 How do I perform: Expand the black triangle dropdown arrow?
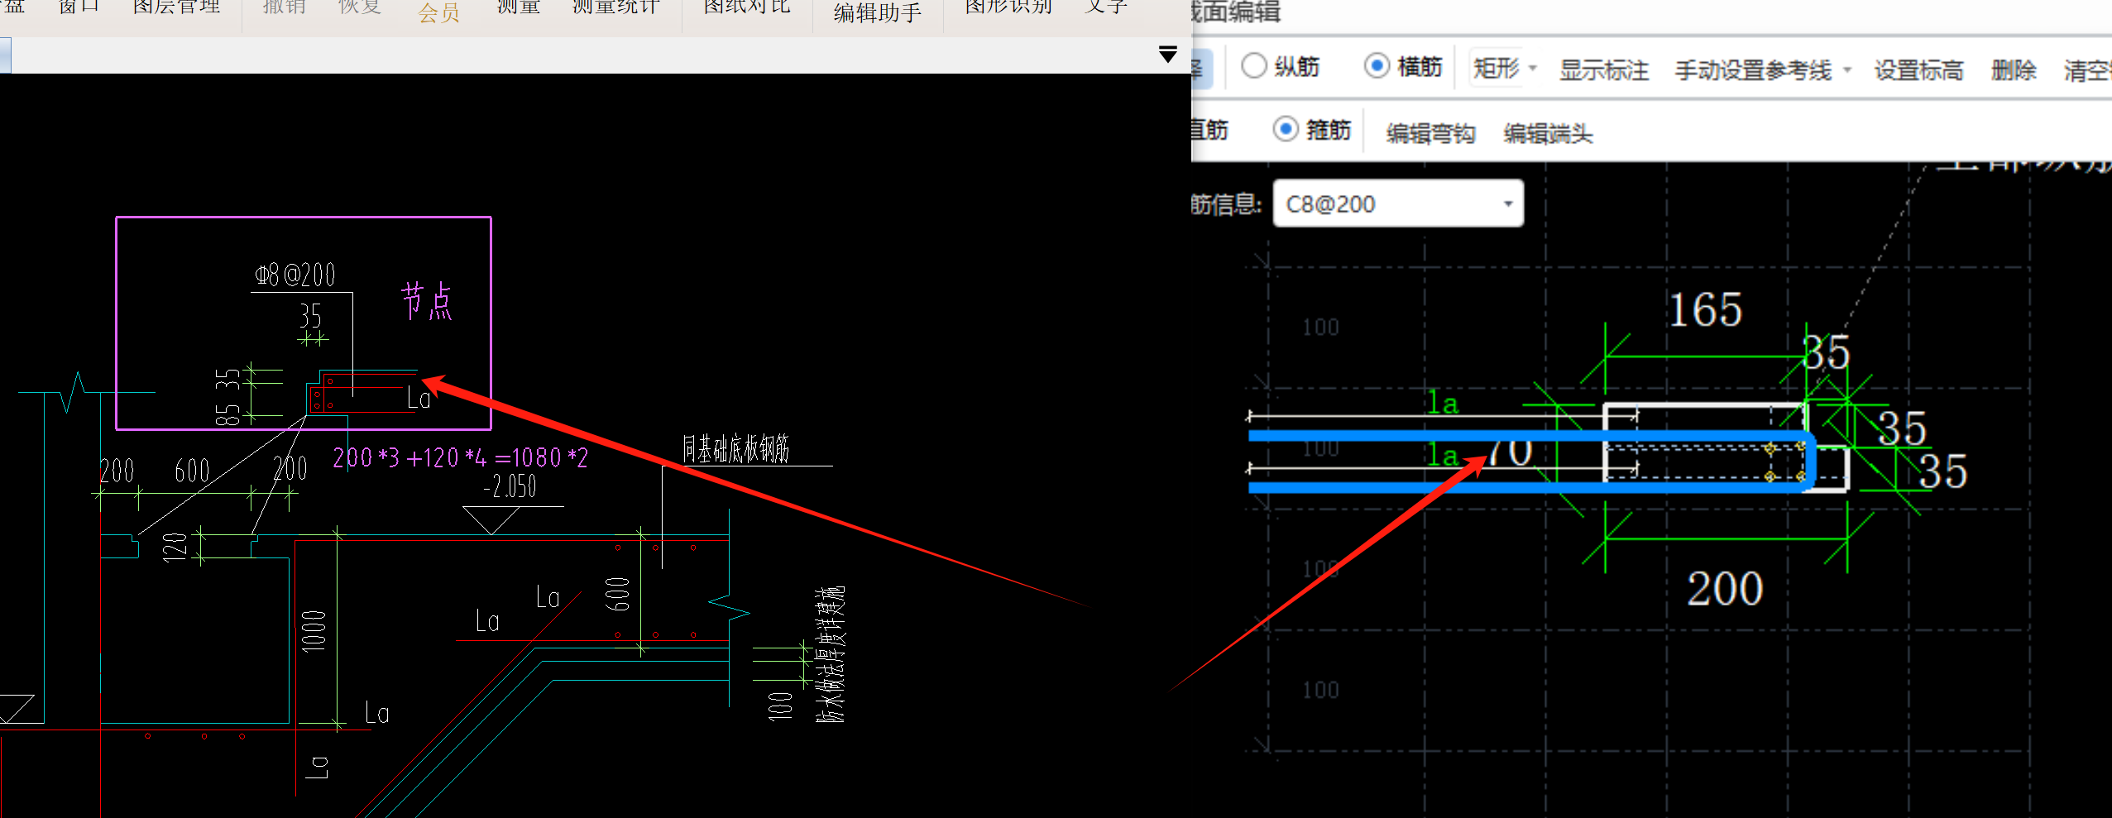pyautogui.click(x=1167, y=55)
